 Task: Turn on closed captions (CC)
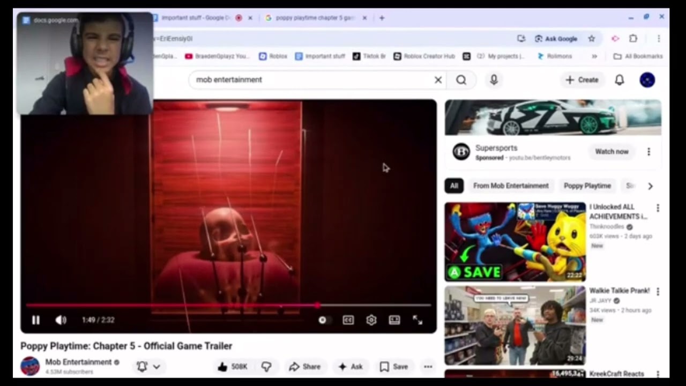348,320
